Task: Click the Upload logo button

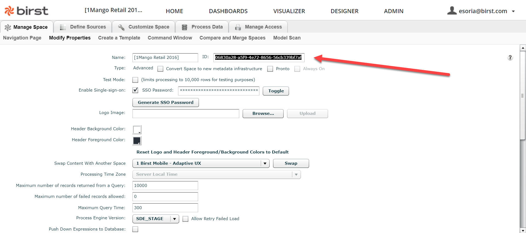Action: (308, 113)
